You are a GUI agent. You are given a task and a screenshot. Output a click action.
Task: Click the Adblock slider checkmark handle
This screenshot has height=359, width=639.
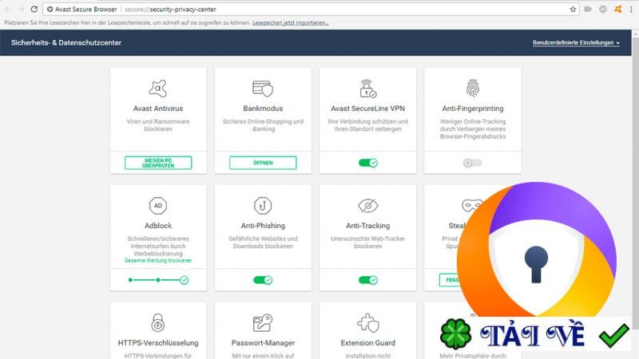pyautogui.click(x=185, y=280)
